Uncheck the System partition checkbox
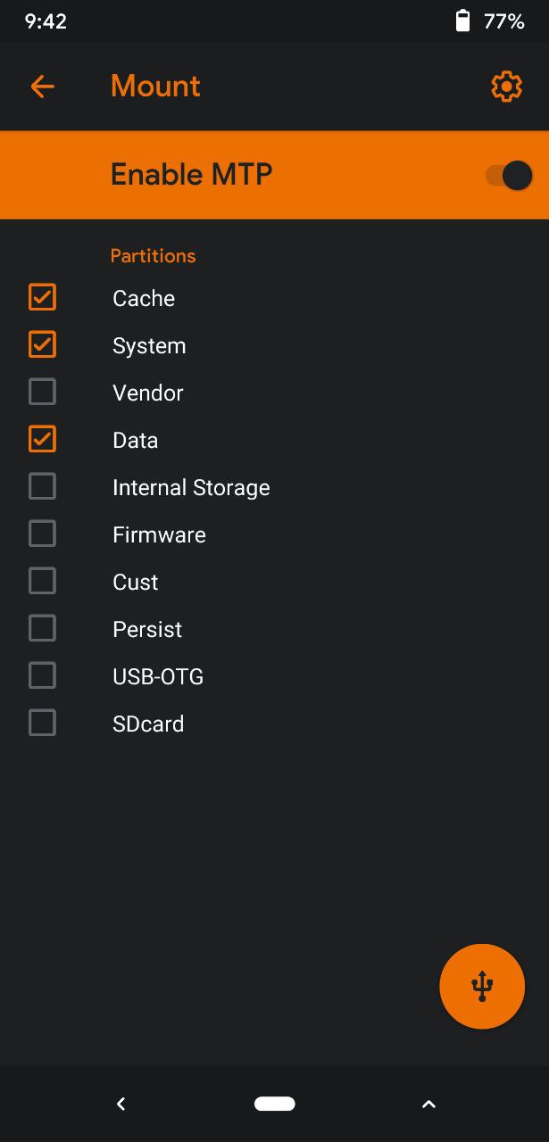The height and width of the screenshot is (1142, 549). point(42,344)
